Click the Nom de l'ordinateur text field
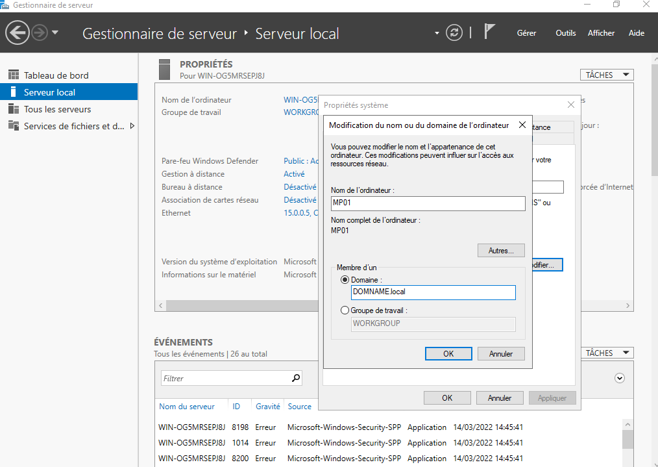Viewport: 658px width, 467px height. [x=427, y=204]
